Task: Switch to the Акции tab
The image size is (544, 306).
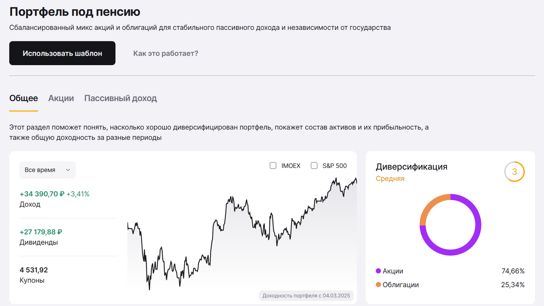Action: (61, 98)
